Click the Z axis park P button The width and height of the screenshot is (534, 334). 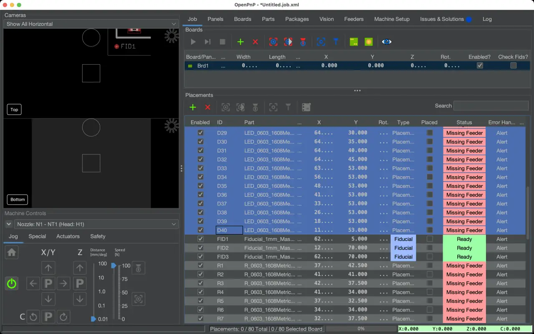[x=80, y=284]
